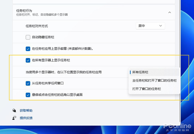The height and width of the screenshot is (134, 194).
Task: Click the section subtitle 任务栏对齐、标记、自动隐藏和多个显示器
Action: coord(42,14)
